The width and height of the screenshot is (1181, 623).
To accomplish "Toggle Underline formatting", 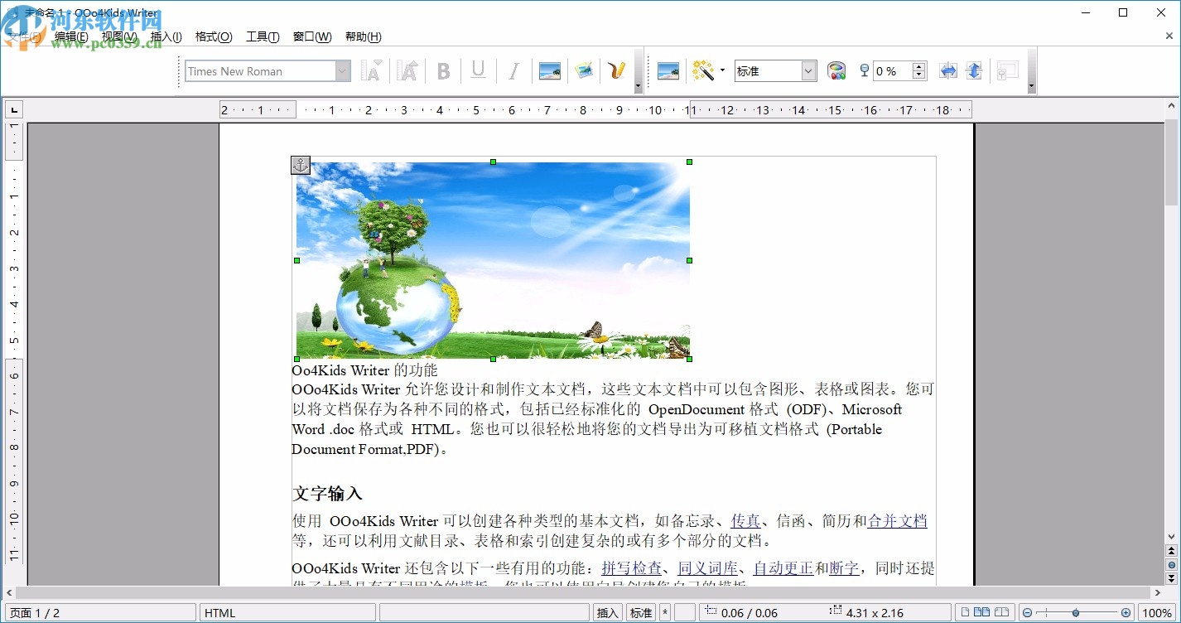I will click(478, 71).
